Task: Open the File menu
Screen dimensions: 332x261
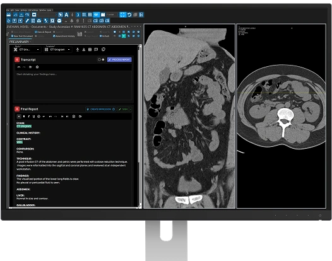Action: (x=8, y=10)
